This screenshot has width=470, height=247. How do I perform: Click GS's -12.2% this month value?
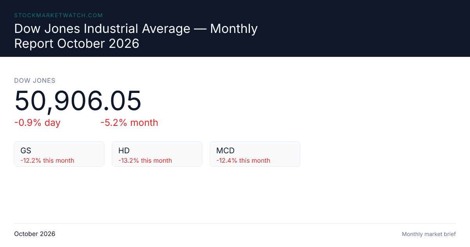click(47, 160)
